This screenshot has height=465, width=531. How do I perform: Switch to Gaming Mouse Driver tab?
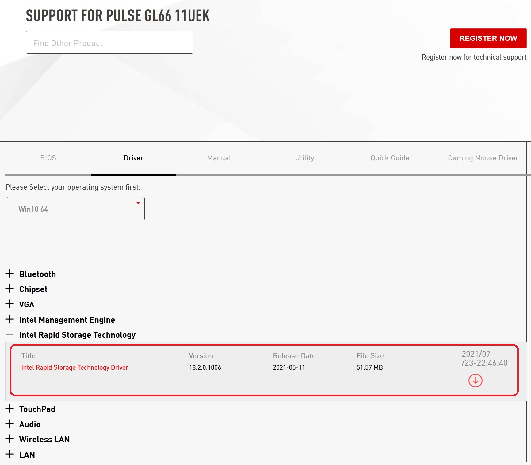tap(483, 158)
